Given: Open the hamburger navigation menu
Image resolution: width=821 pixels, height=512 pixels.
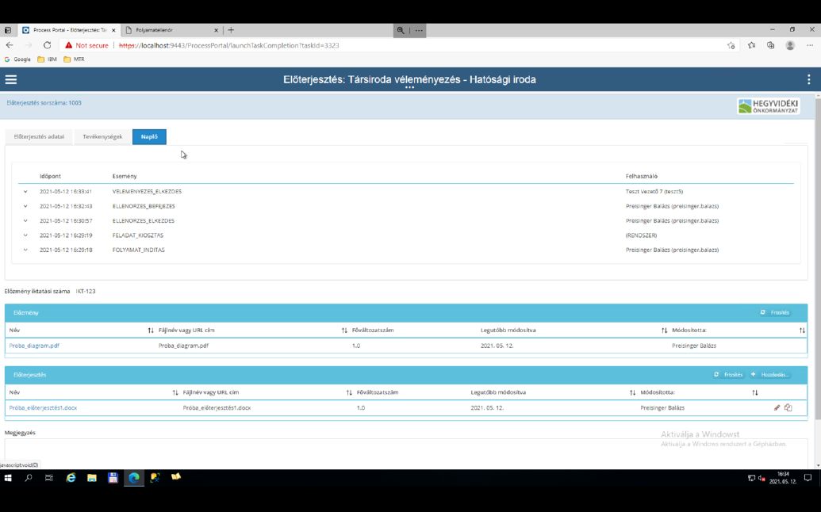Looking at the screenshot, I should 10,78.
